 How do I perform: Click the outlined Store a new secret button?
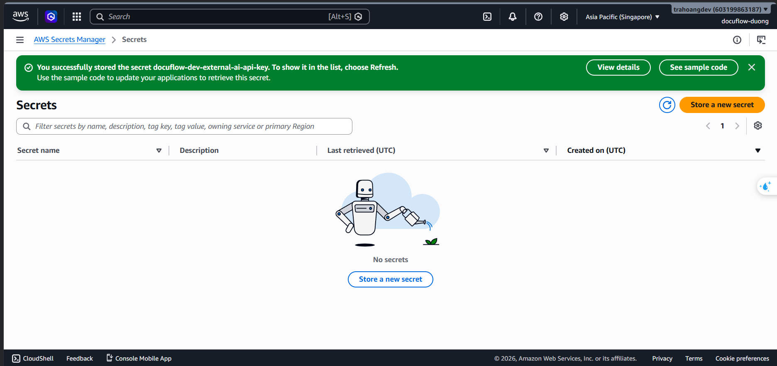pos(391,280)
